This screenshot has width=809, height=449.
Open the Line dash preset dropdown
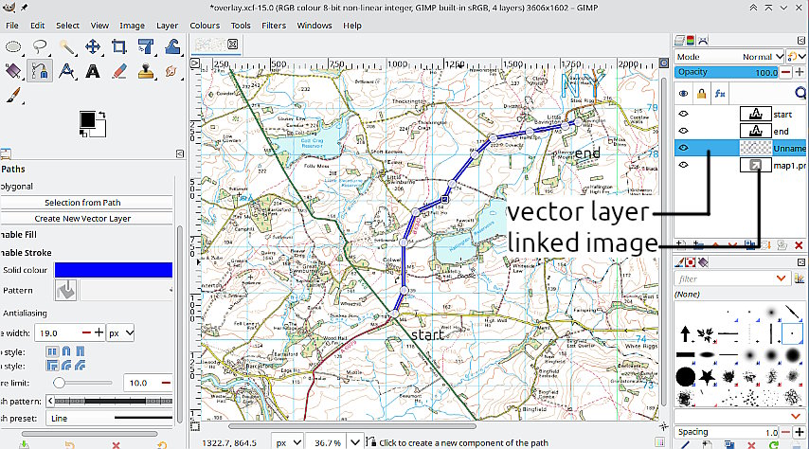(109, 418)
